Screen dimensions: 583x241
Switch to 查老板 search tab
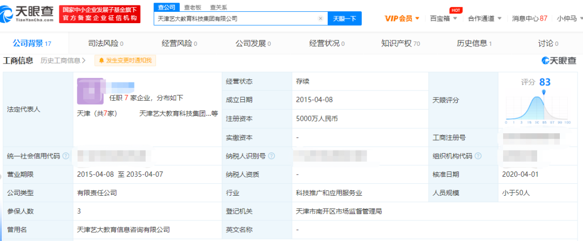[193, 7]
